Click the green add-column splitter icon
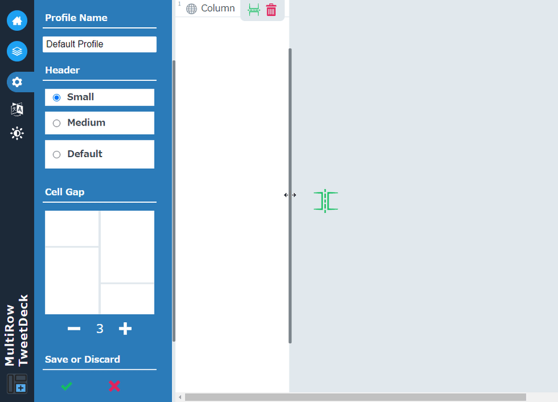The image size is (558, 402). coord(325,201)
